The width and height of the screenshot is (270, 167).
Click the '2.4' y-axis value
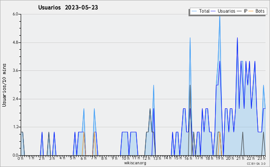[15, 99]
